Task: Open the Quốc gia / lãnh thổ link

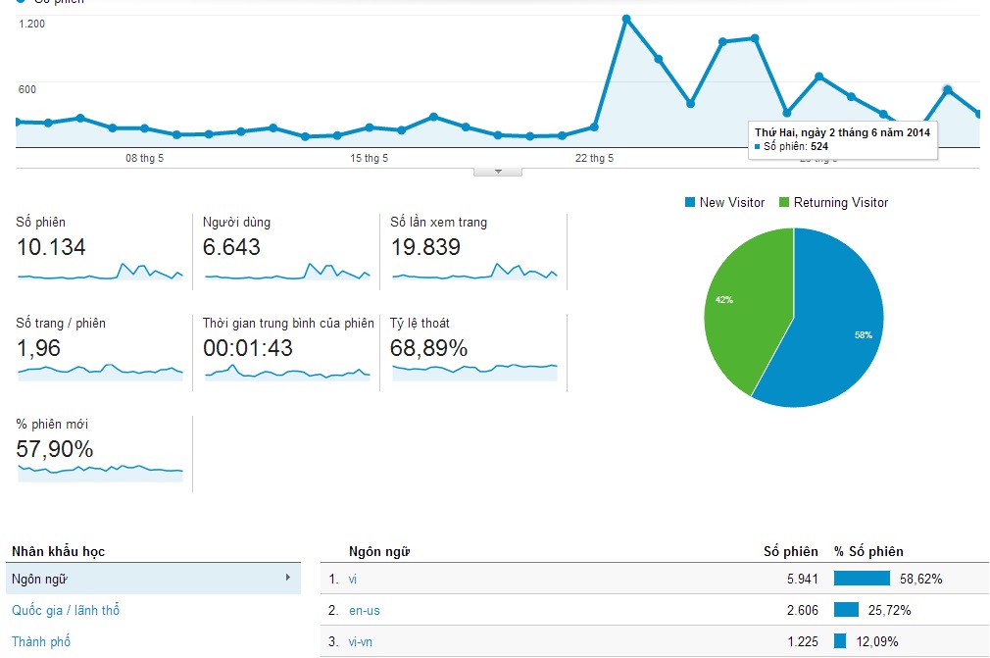Action: tap(66, 610)
